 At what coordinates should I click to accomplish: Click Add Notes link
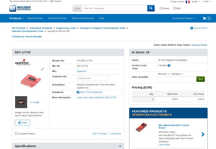116,133
